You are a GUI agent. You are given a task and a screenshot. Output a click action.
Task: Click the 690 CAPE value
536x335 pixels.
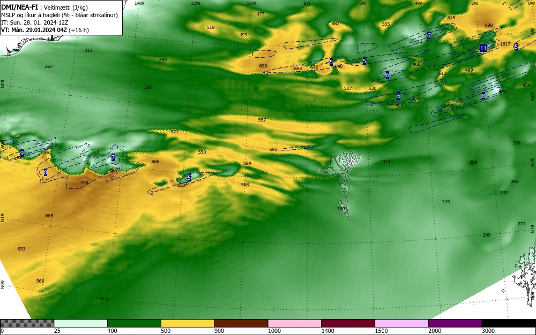263,66
